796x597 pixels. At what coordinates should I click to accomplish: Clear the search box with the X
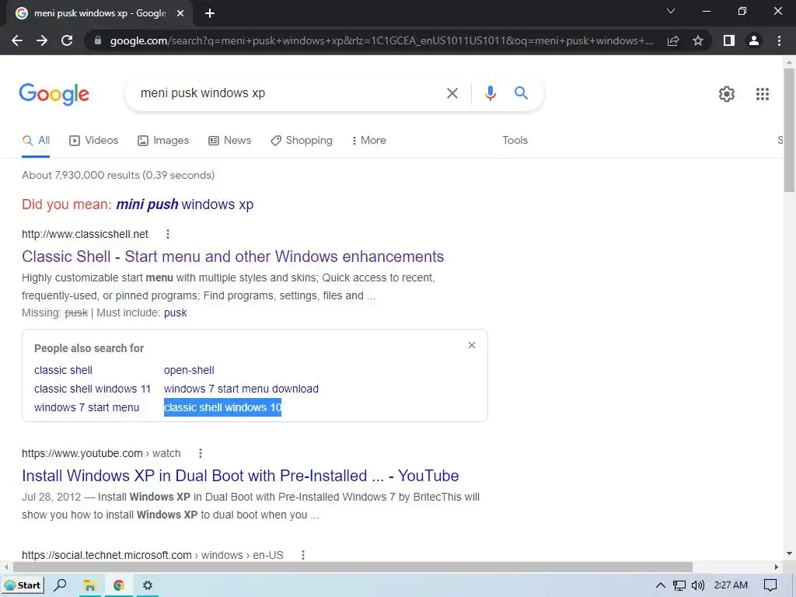tap(452, 93)
